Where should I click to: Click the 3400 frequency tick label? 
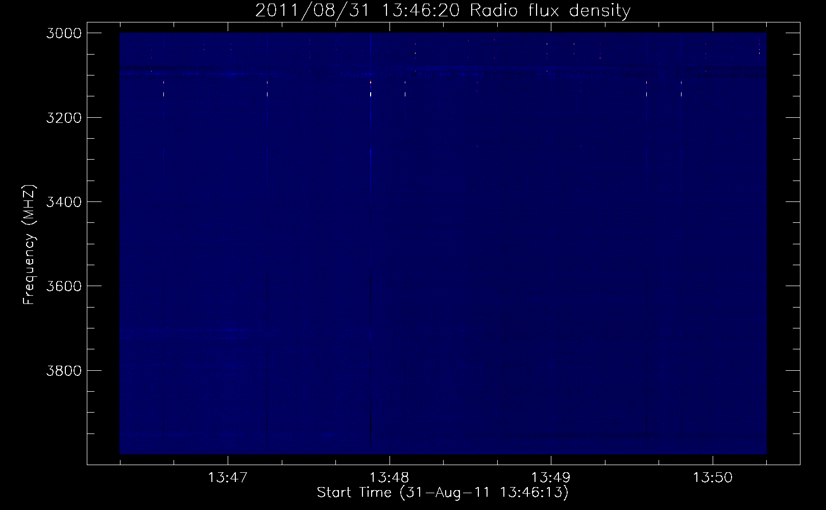[x=64, y=202]
